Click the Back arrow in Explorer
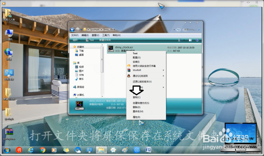264x156 pixels. pyautogui.click(x=72, y=30)
